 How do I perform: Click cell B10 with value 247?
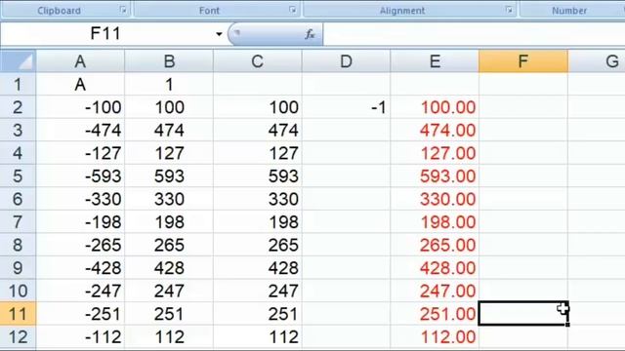click(169, 291)
